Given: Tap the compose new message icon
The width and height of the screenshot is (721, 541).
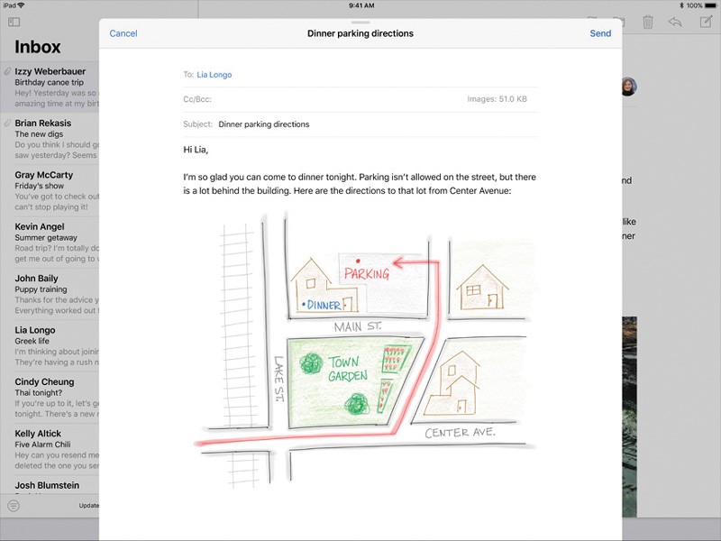Looking at the screenshot, I should [702, 22].
